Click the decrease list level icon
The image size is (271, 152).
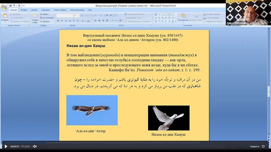[107, 16]
